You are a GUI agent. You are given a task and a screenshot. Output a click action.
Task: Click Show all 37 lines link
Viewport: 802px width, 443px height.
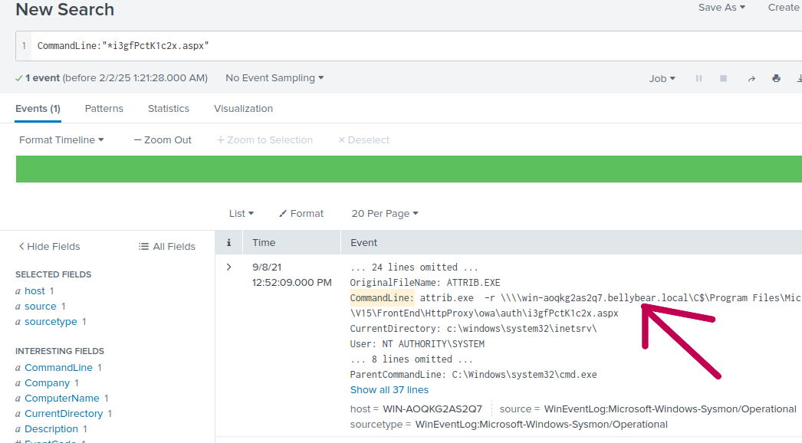click(389, 389)
